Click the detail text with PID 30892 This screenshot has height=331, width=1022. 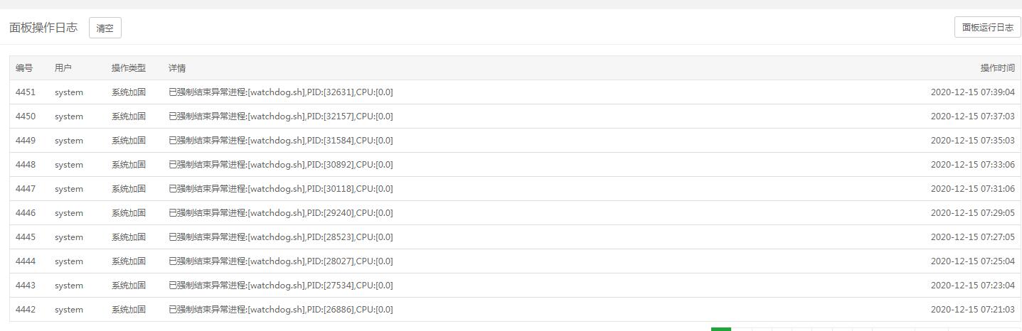[280, 165]
